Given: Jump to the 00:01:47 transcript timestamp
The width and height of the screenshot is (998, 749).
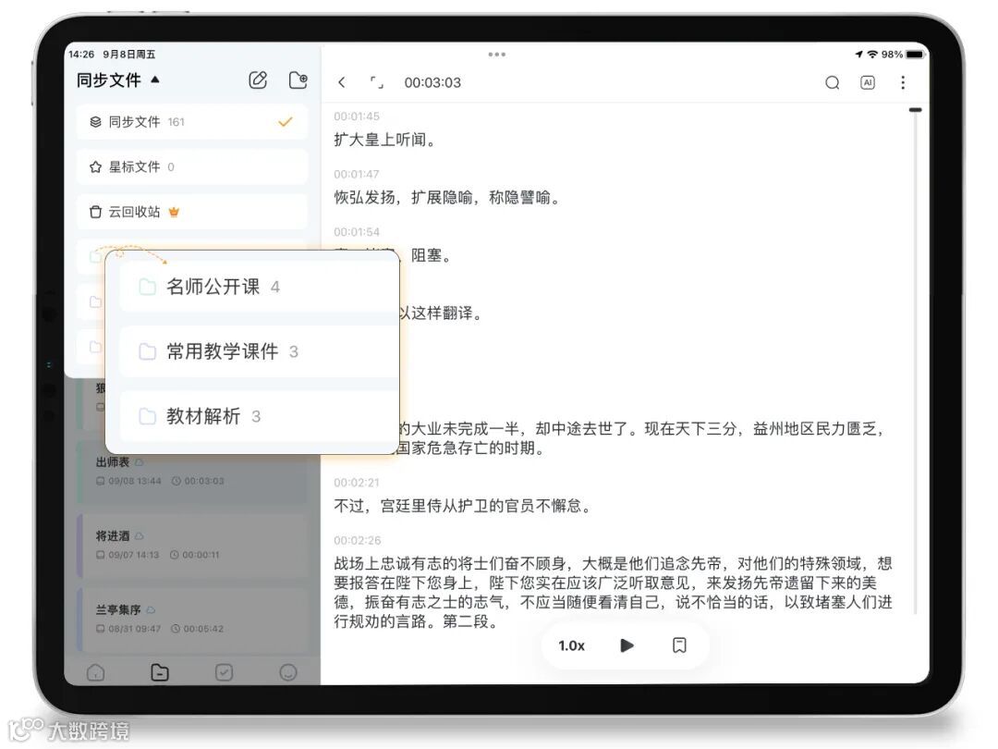Looking at the screenshot, I should coord(357,175).
